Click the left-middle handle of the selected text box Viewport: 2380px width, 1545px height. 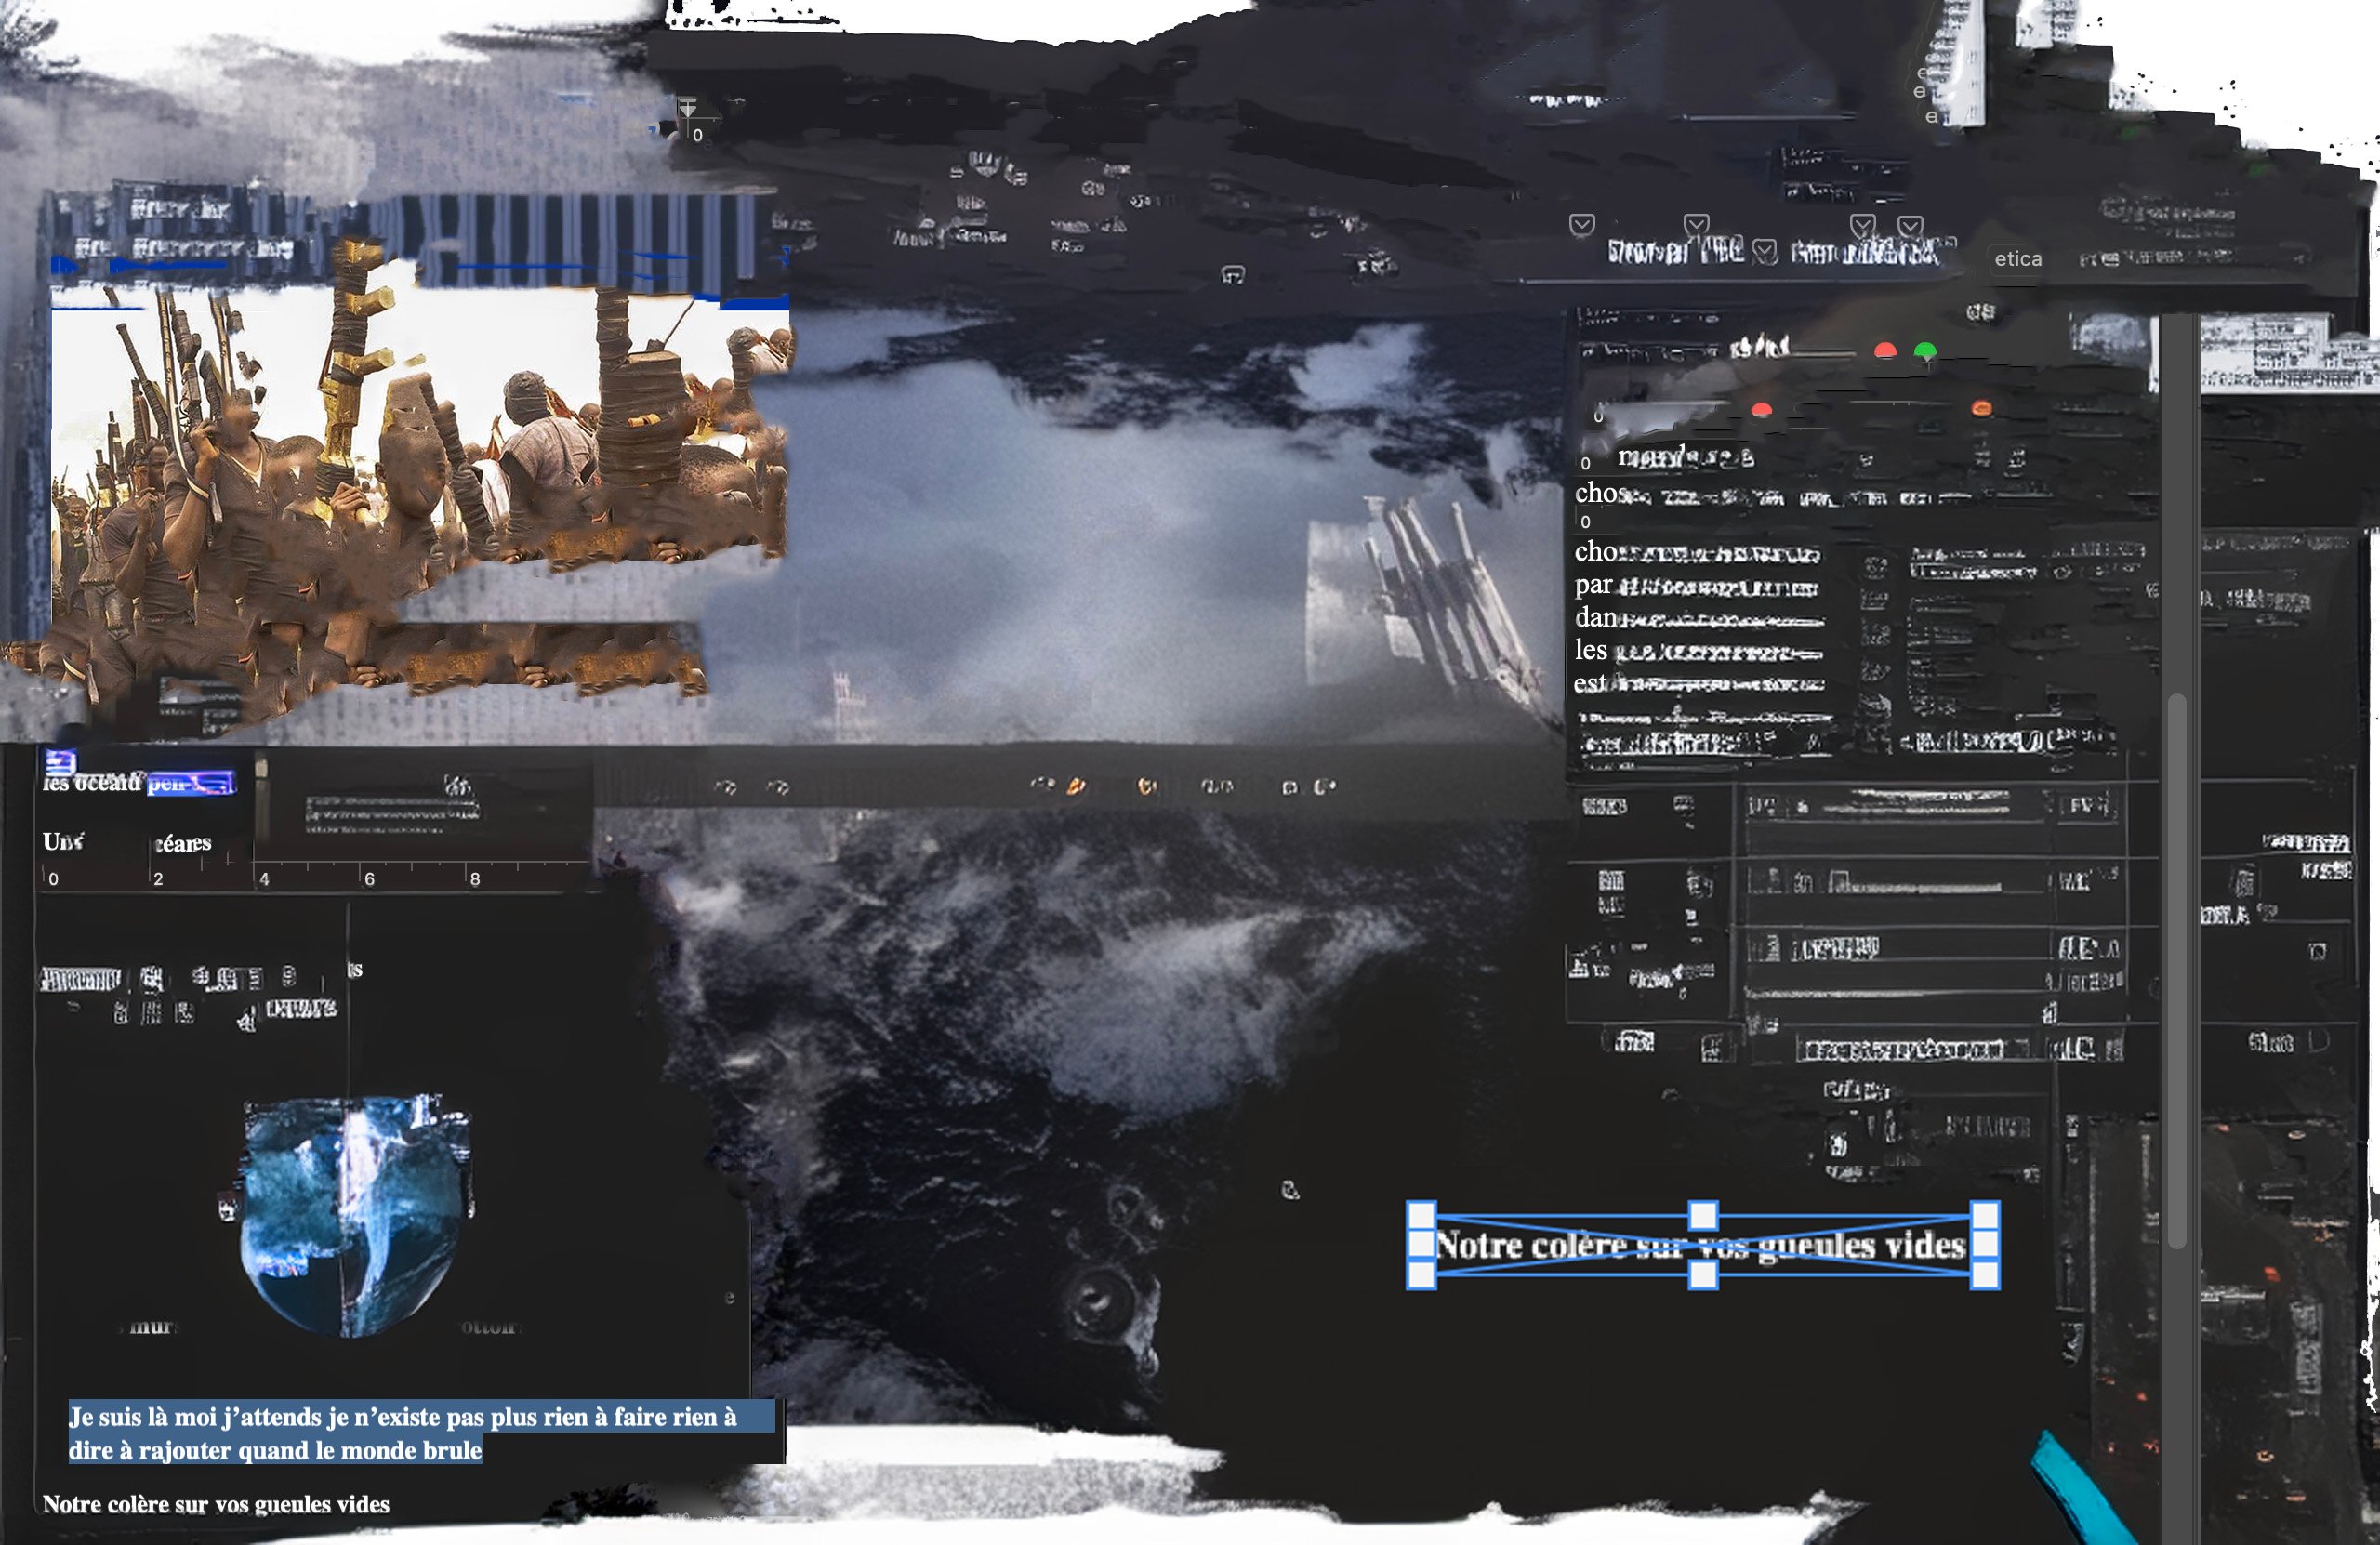point(1421,1245)
